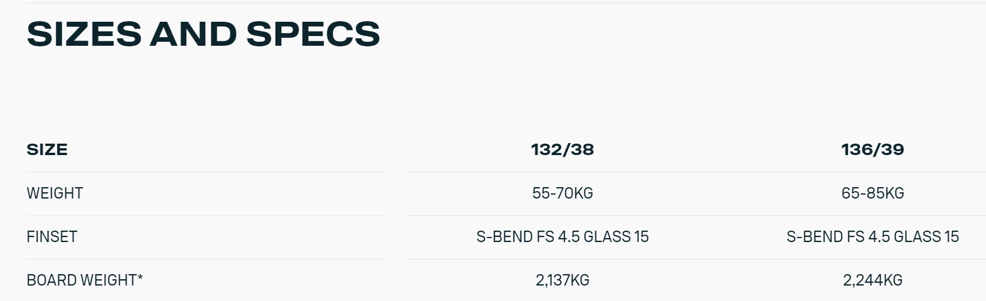
Task: Select the finset value under 136/39
Action: [872, 237]
